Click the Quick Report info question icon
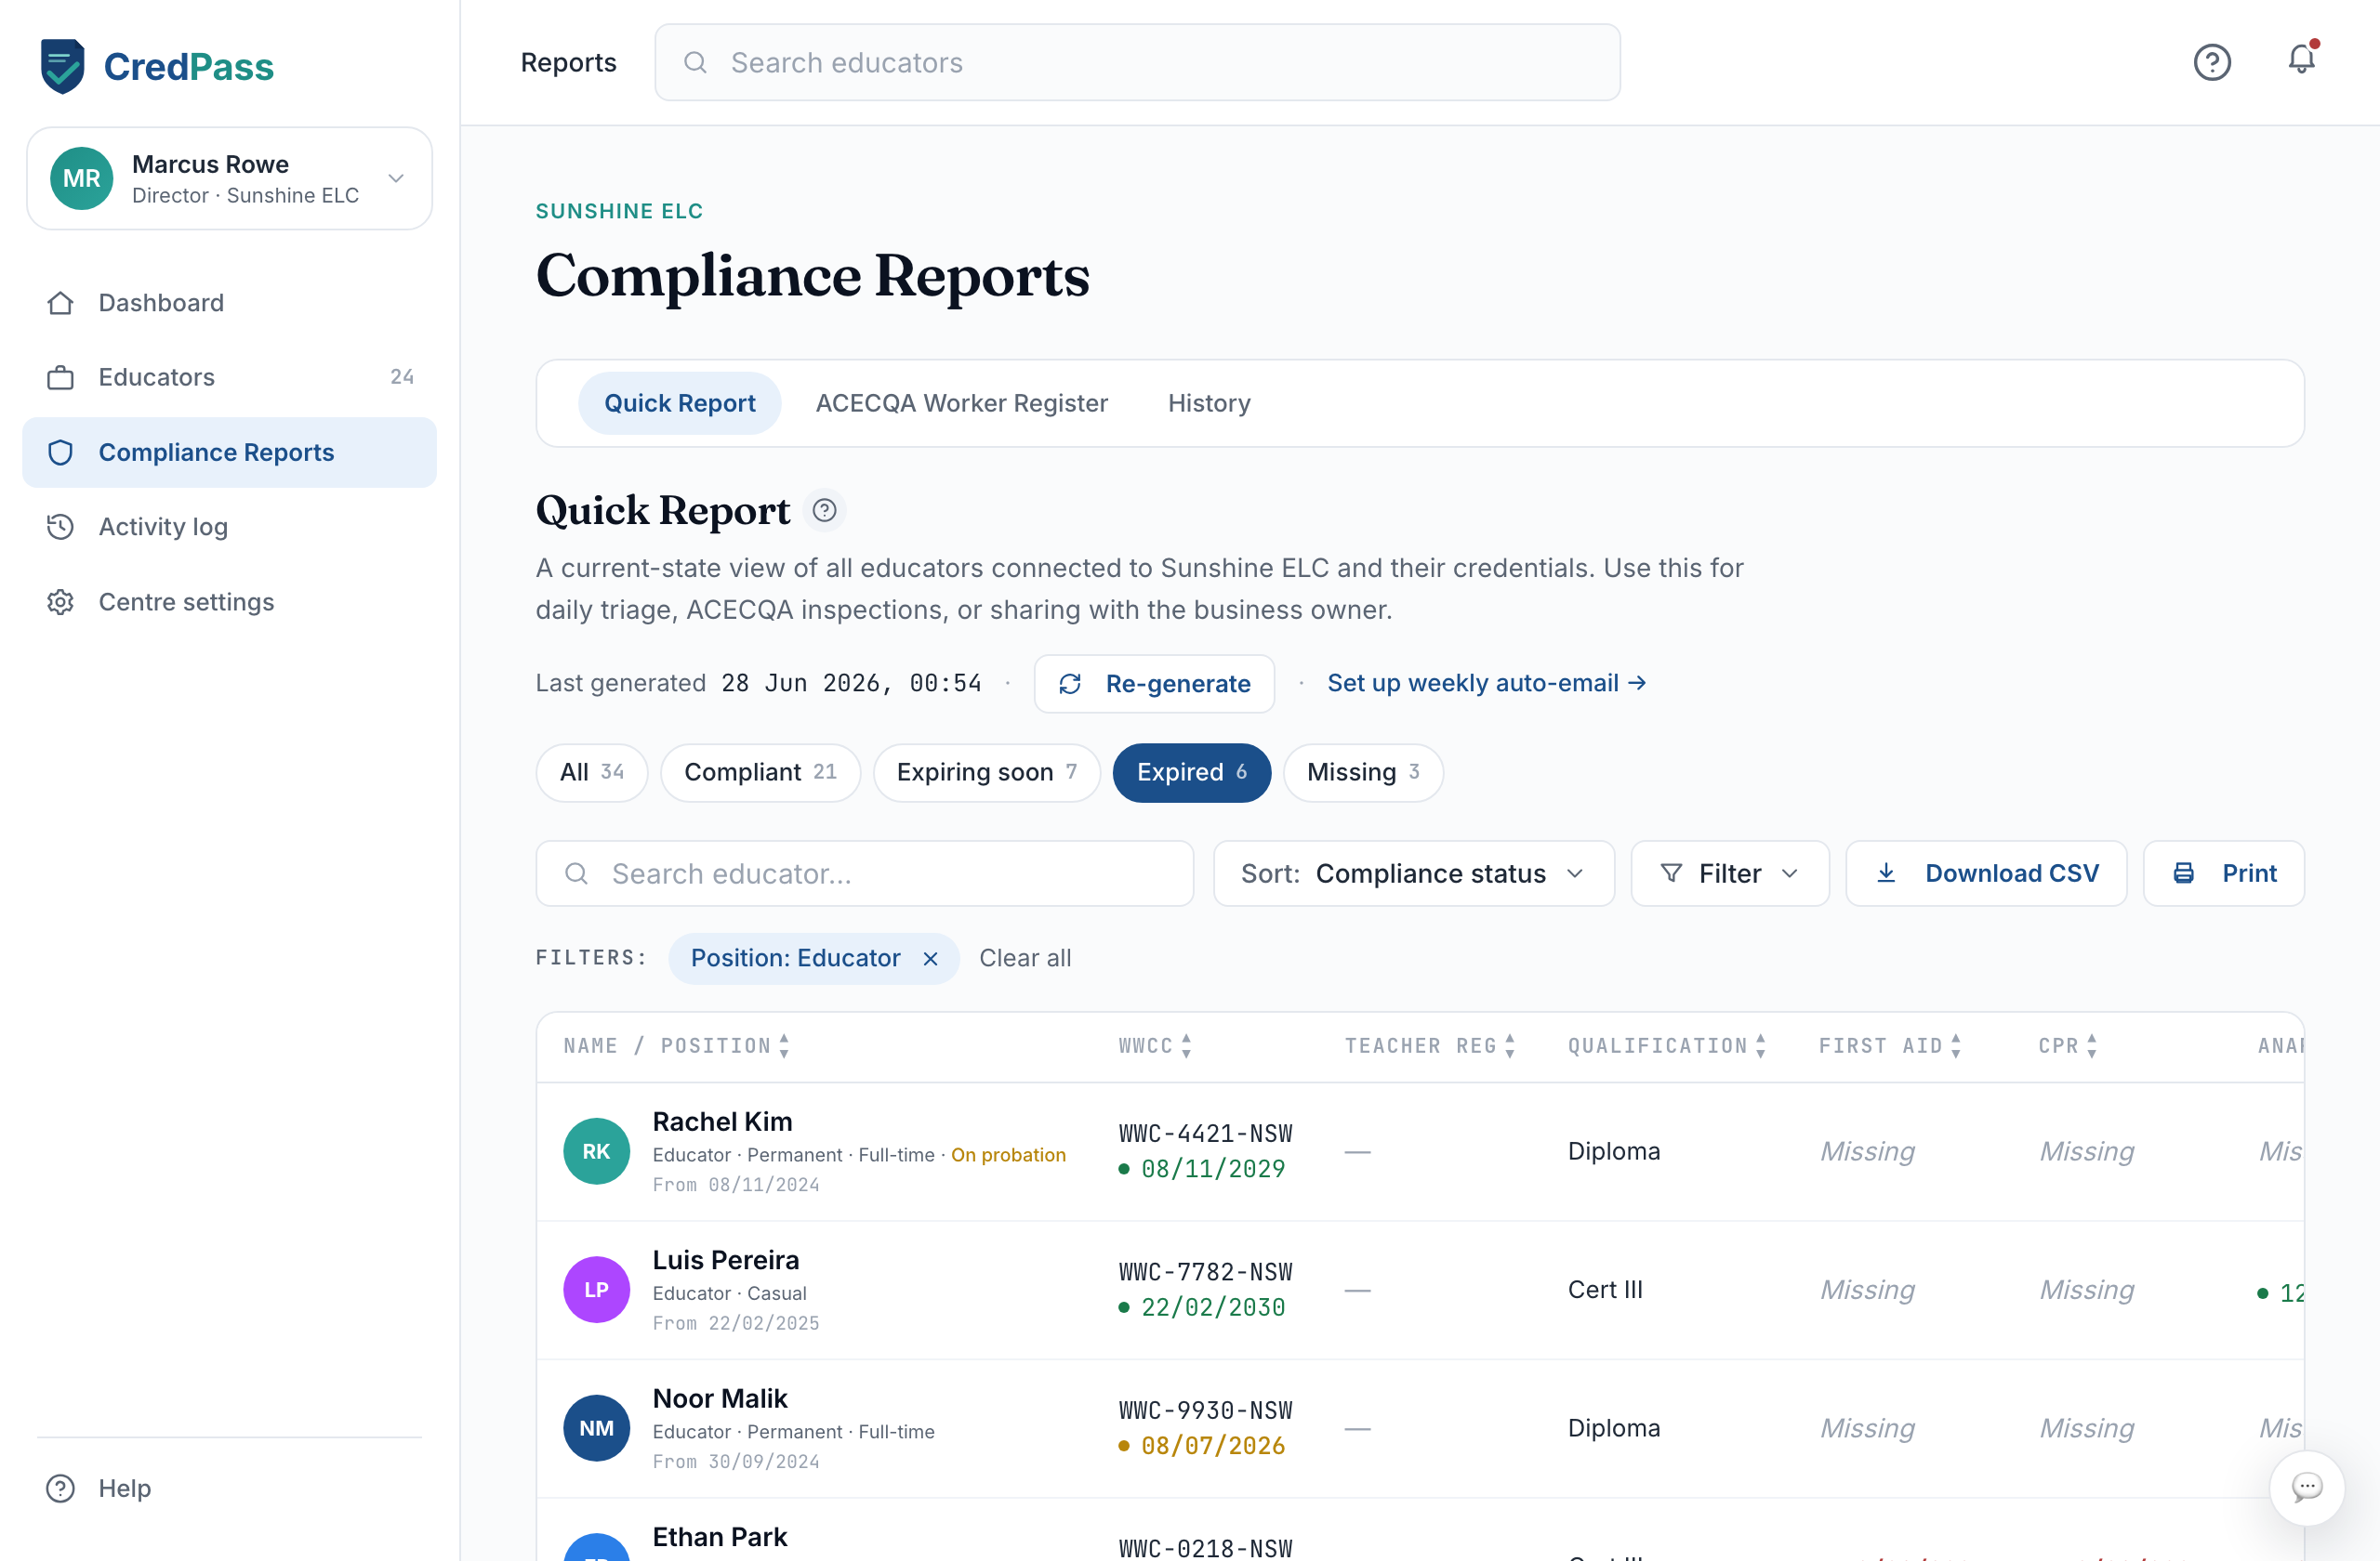Screen dimensions: 2380x1561 pos(824,511)
